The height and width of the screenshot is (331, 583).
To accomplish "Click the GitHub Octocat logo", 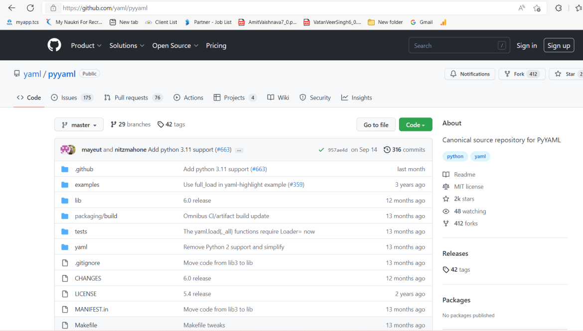I will [x=54, y=45].
